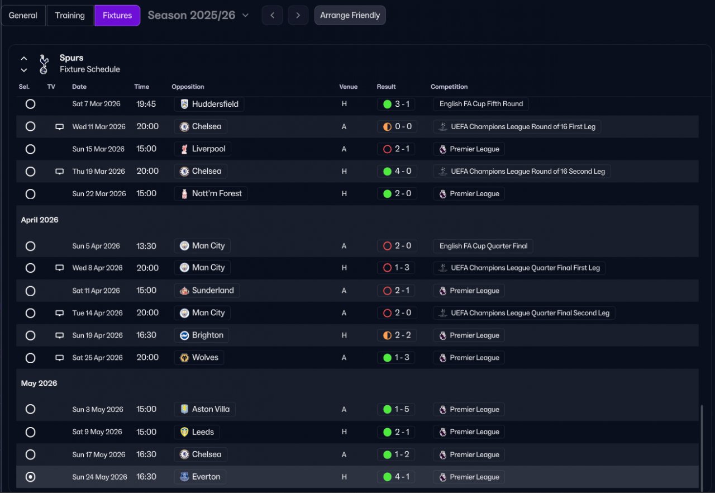Select the Brighton fixture radio button
Image resolution: width=715 pixels, height=493 pixels.
click(31, 335)
